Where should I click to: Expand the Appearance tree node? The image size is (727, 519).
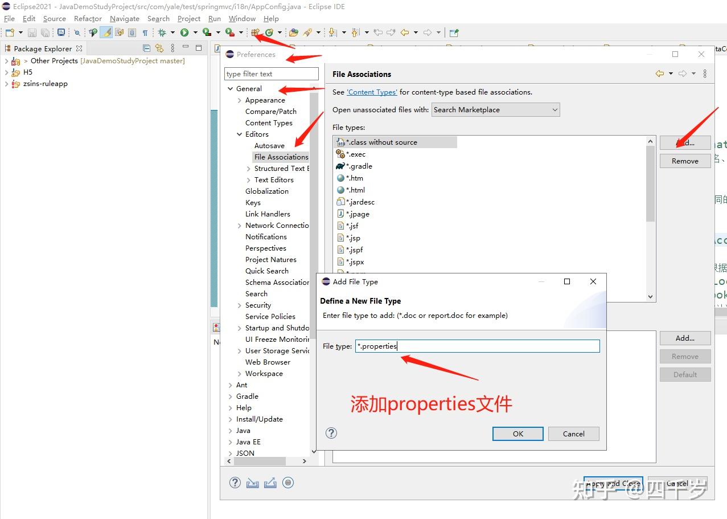click(239, 100)
